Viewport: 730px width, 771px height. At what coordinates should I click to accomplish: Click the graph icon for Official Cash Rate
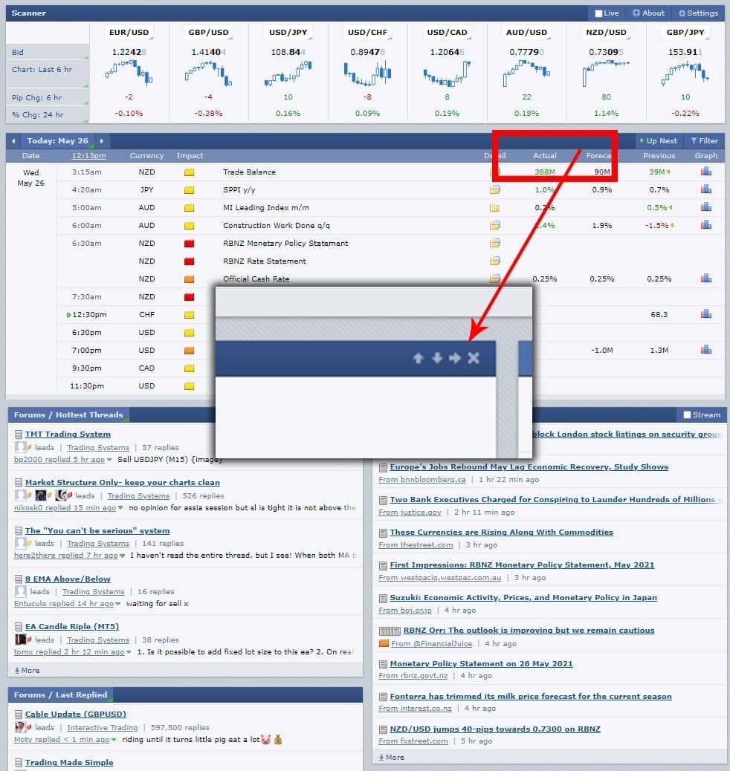705,279
